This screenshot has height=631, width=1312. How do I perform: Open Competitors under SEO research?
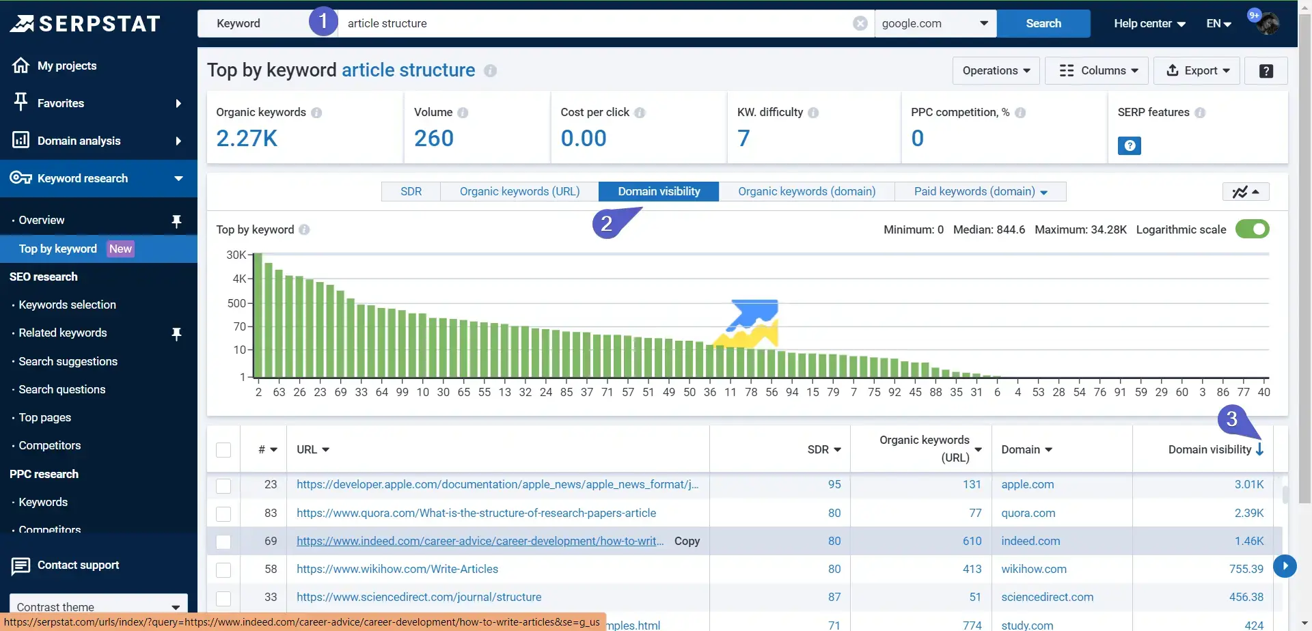[x=49, y=445]
